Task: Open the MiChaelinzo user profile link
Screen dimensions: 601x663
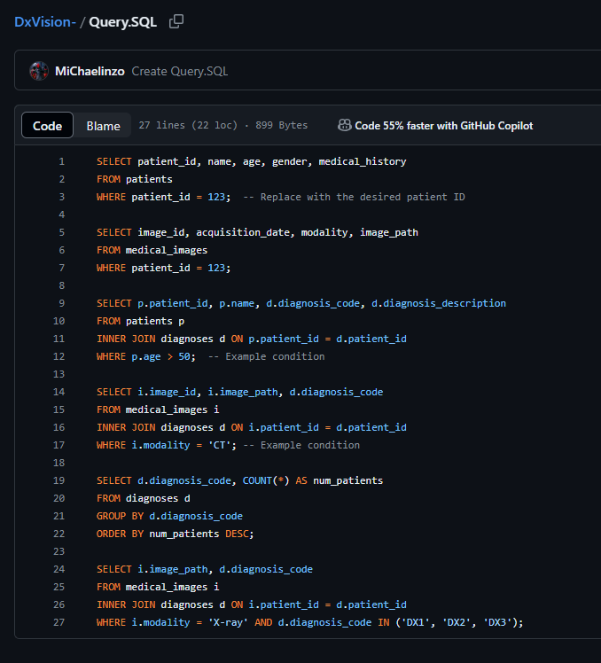Action: (90, 71)
